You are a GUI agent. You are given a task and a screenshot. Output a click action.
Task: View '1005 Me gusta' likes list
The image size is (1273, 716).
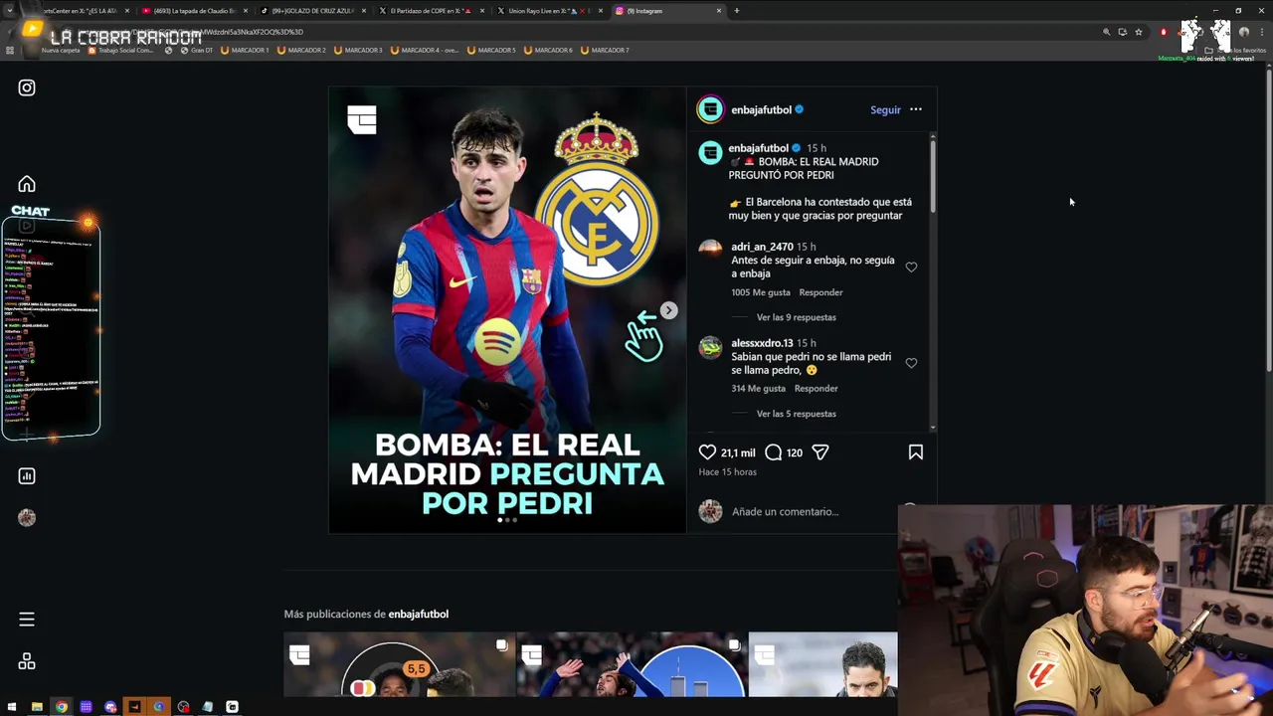pos(760,292)
